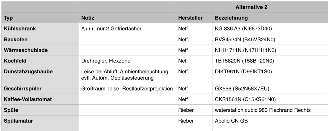Image resolution: width=328 pixels, height=131 pixels.
Task: Click the 'Notiz' column header
Action: [x=88, y=18]
